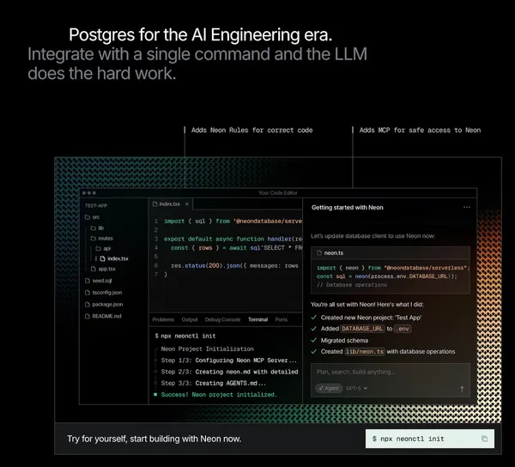Open seed.sql file
Viewport: 515px width, 467px height.
tap(98, 281)
